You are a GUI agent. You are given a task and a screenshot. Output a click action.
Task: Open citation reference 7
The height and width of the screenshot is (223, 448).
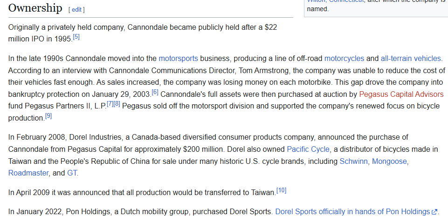pyautogui.click(x=110, y=104)
